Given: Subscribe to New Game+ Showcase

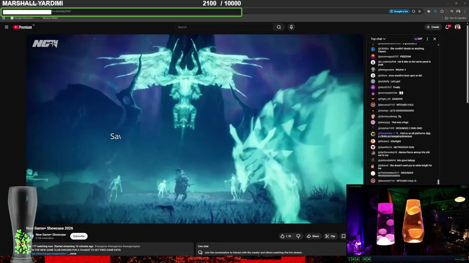Looking at the screenshot, I should click(x=79, y=236).
